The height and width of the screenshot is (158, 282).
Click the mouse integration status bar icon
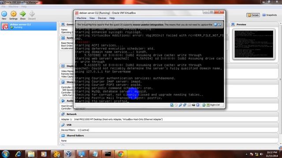204,105
